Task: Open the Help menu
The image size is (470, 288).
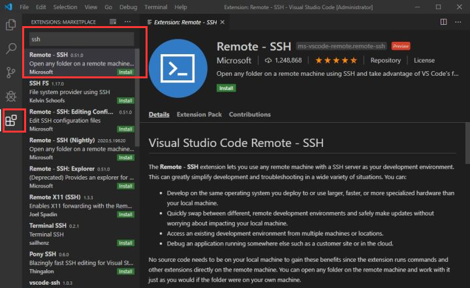Action: [181, 7]
